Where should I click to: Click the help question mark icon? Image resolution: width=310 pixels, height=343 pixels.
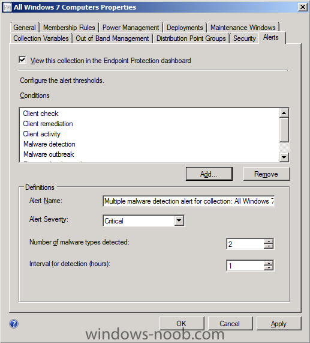[x=14, y=324]
